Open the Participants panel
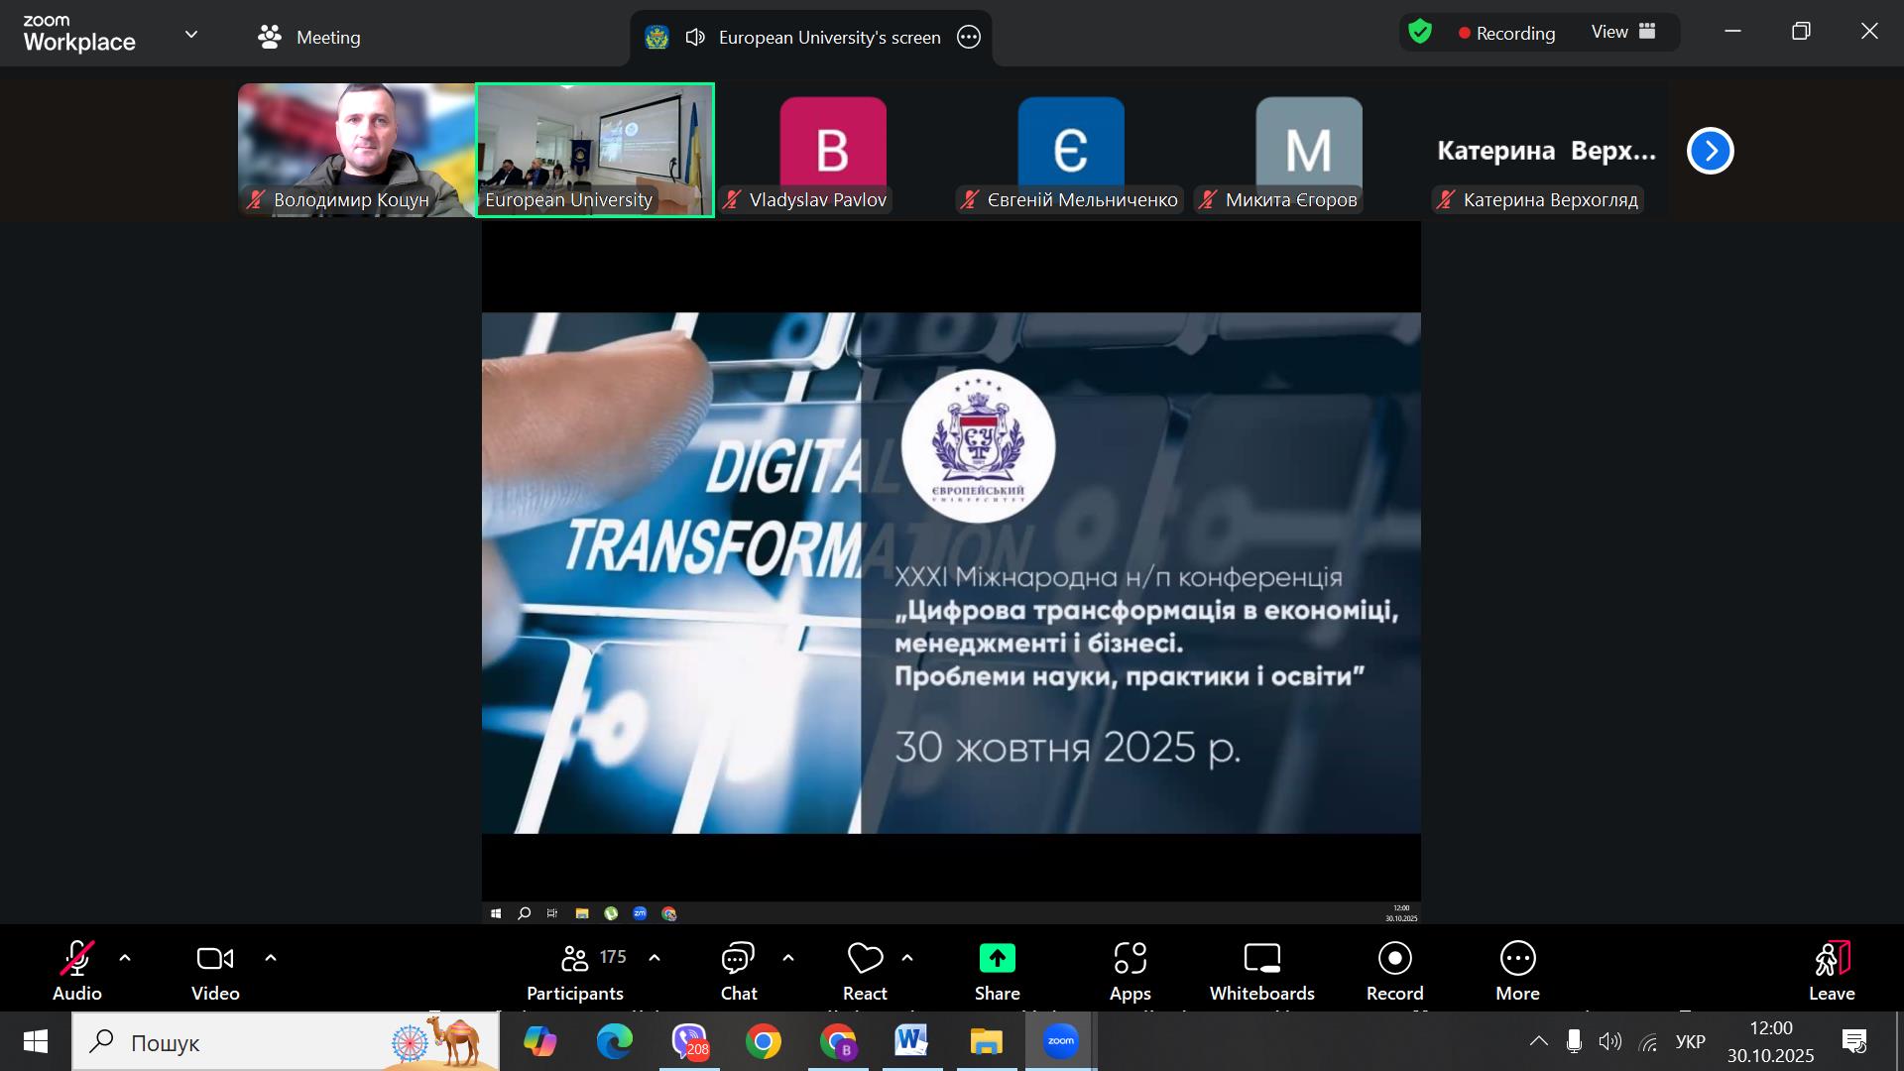This screenshot has height=1071, width=1904. pyautogui.click(x=575, y=970)
